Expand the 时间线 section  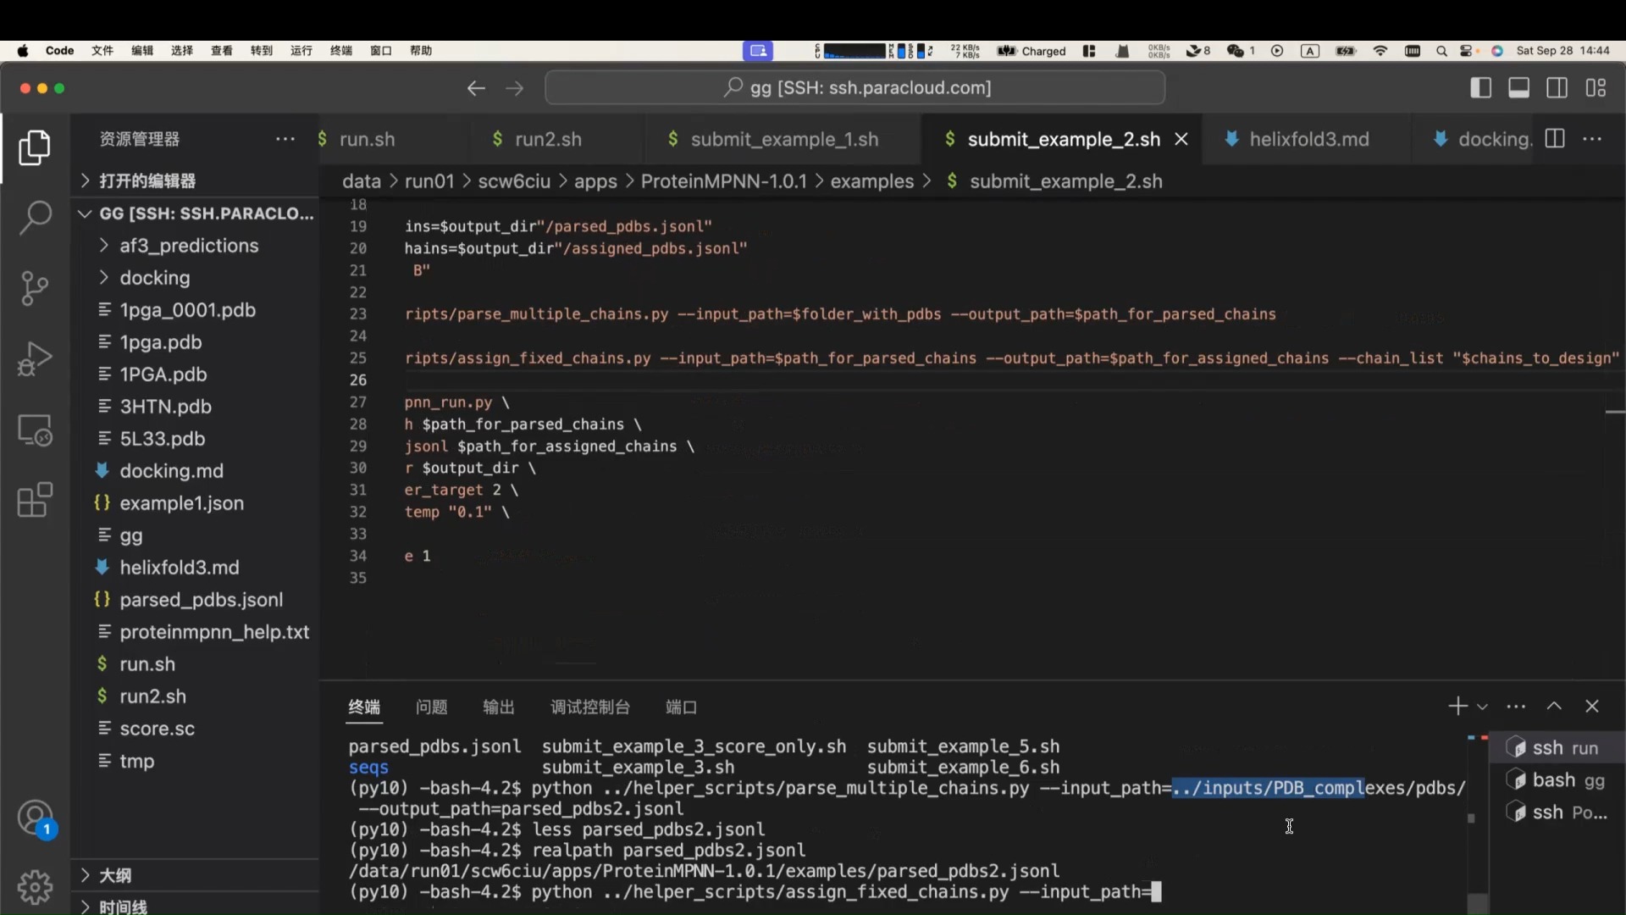point(195,906)
